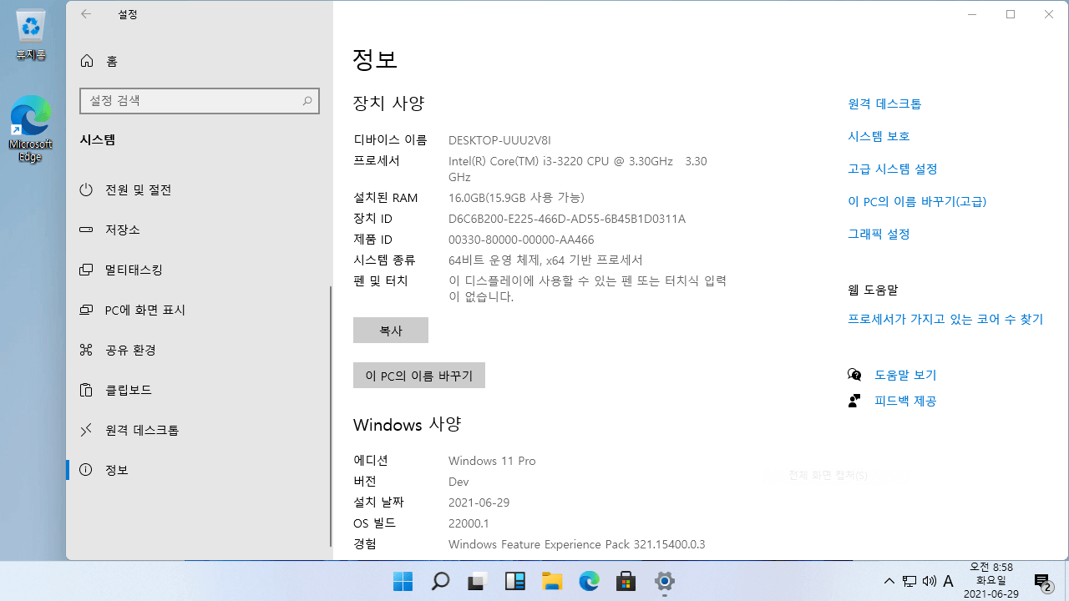
Task: Click the 전원 및 절전 power icon
Action: click(x=86, y=189)
